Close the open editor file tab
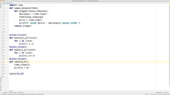The image size is (170, 95). click(x=14, y=3)
